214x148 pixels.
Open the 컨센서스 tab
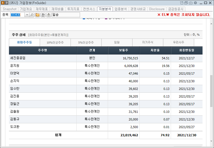(89, 9)
